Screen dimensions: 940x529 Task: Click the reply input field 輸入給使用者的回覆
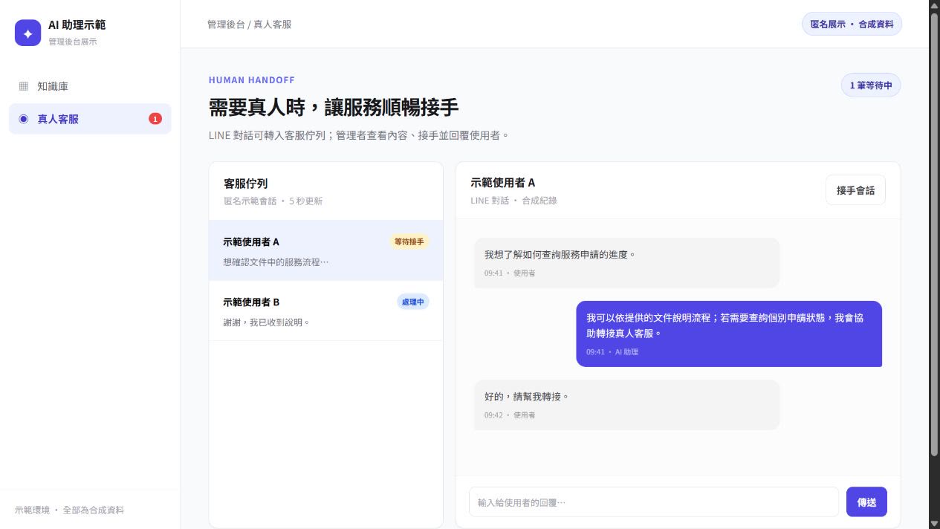[x=654, y=502]
